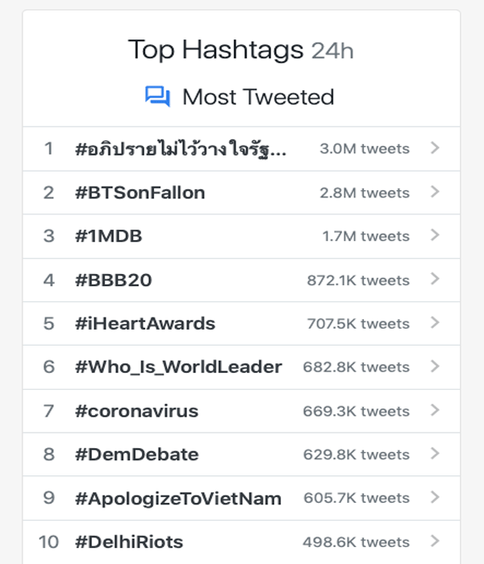Viewport: 484px width, 564px height.
Task: Click the Most Tweeted heading
Action: point(258,97)
